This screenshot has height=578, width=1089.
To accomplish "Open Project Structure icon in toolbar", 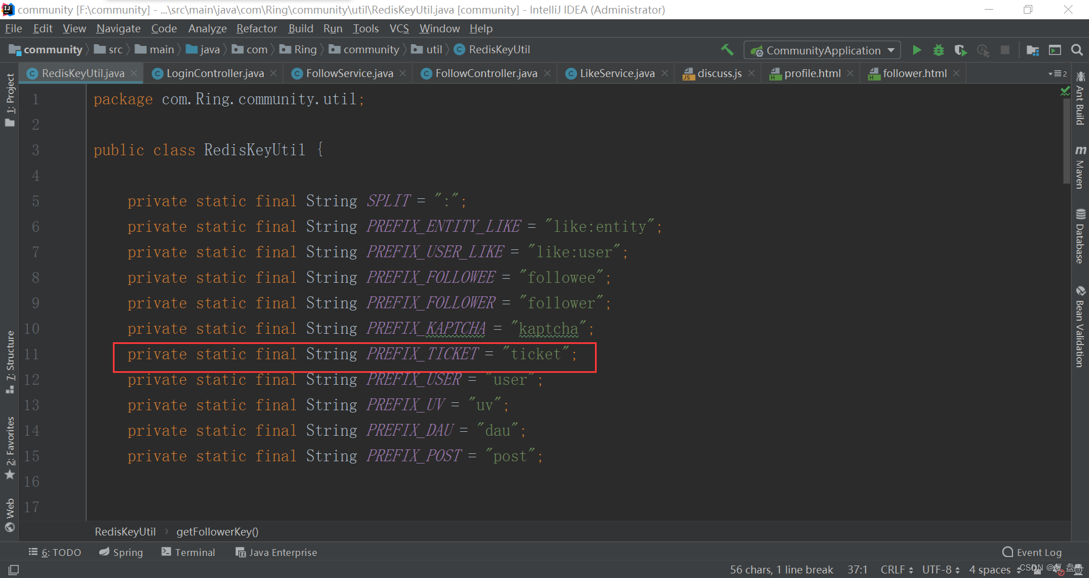I will pos(1033,50).
